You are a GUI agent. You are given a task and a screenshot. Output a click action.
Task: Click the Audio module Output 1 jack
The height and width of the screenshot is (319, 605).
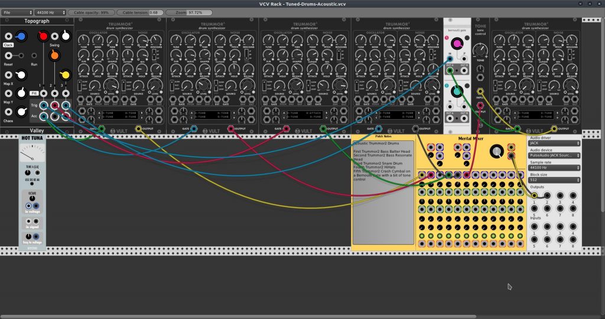(534, 195)
